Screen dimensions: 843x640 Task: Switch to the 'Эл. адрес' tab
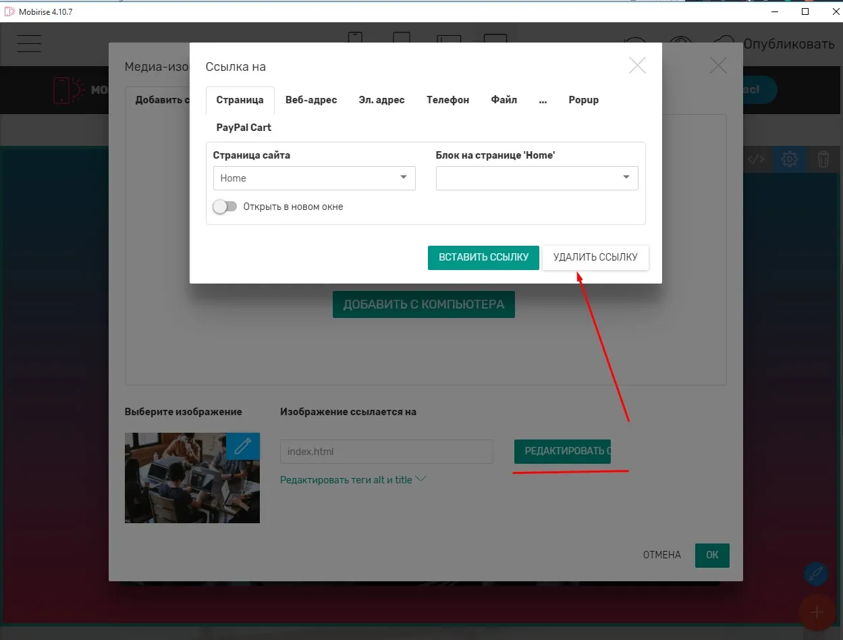(x=381, y=100)
